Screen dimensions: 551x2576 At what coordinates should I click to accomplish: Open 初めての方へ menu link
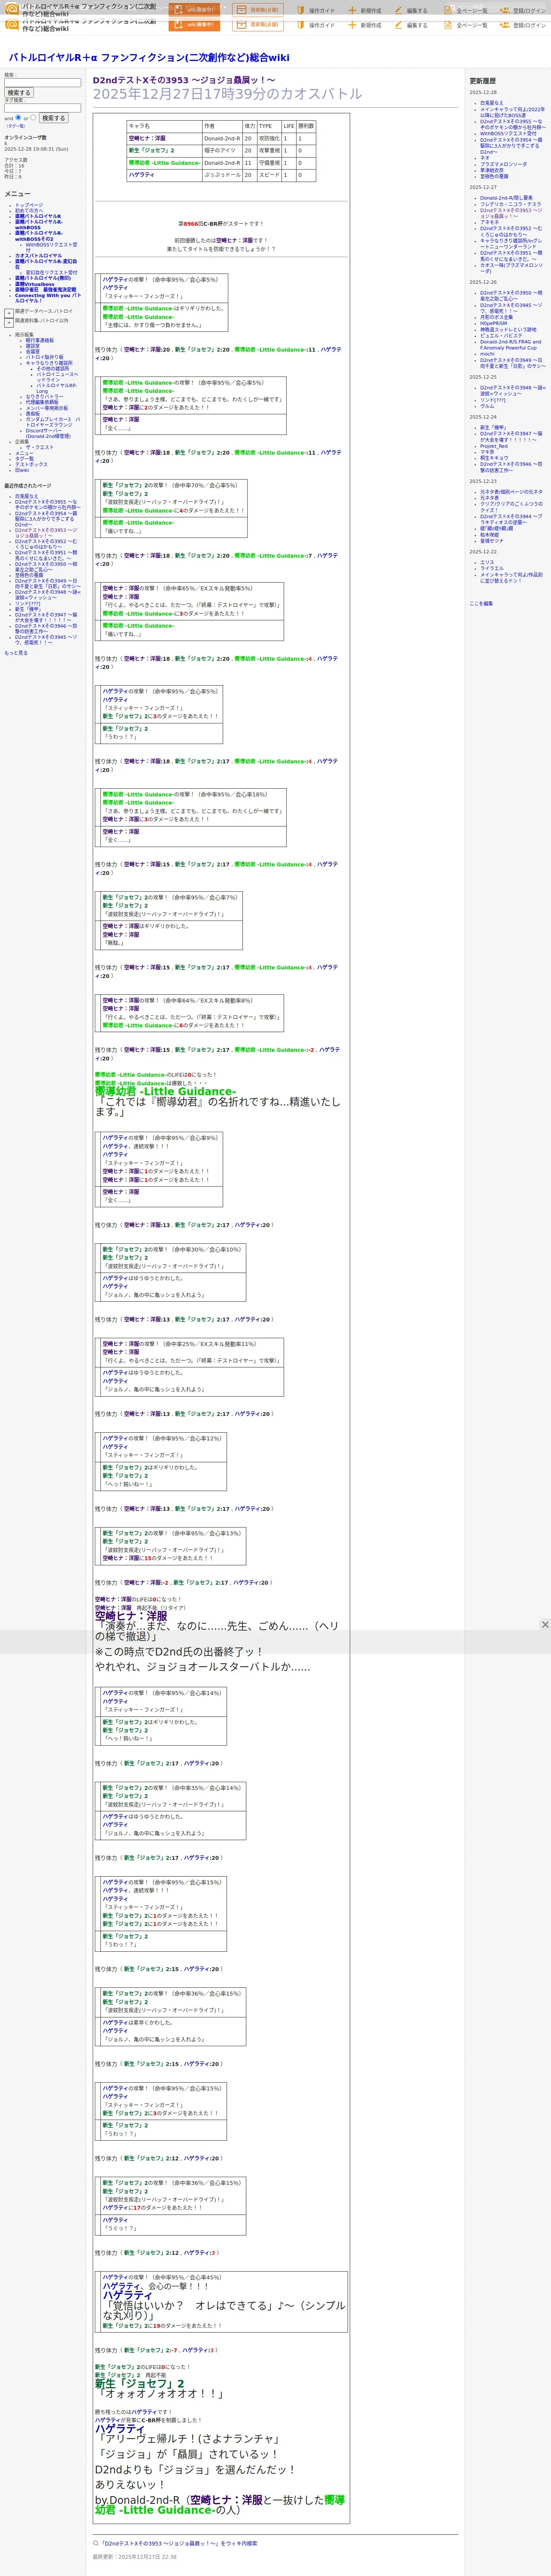(x=29, y=210)
